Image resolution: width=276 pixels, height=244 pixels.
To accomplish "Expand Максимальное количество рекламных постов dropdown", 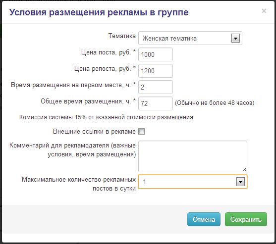I will tap(193, 182).
